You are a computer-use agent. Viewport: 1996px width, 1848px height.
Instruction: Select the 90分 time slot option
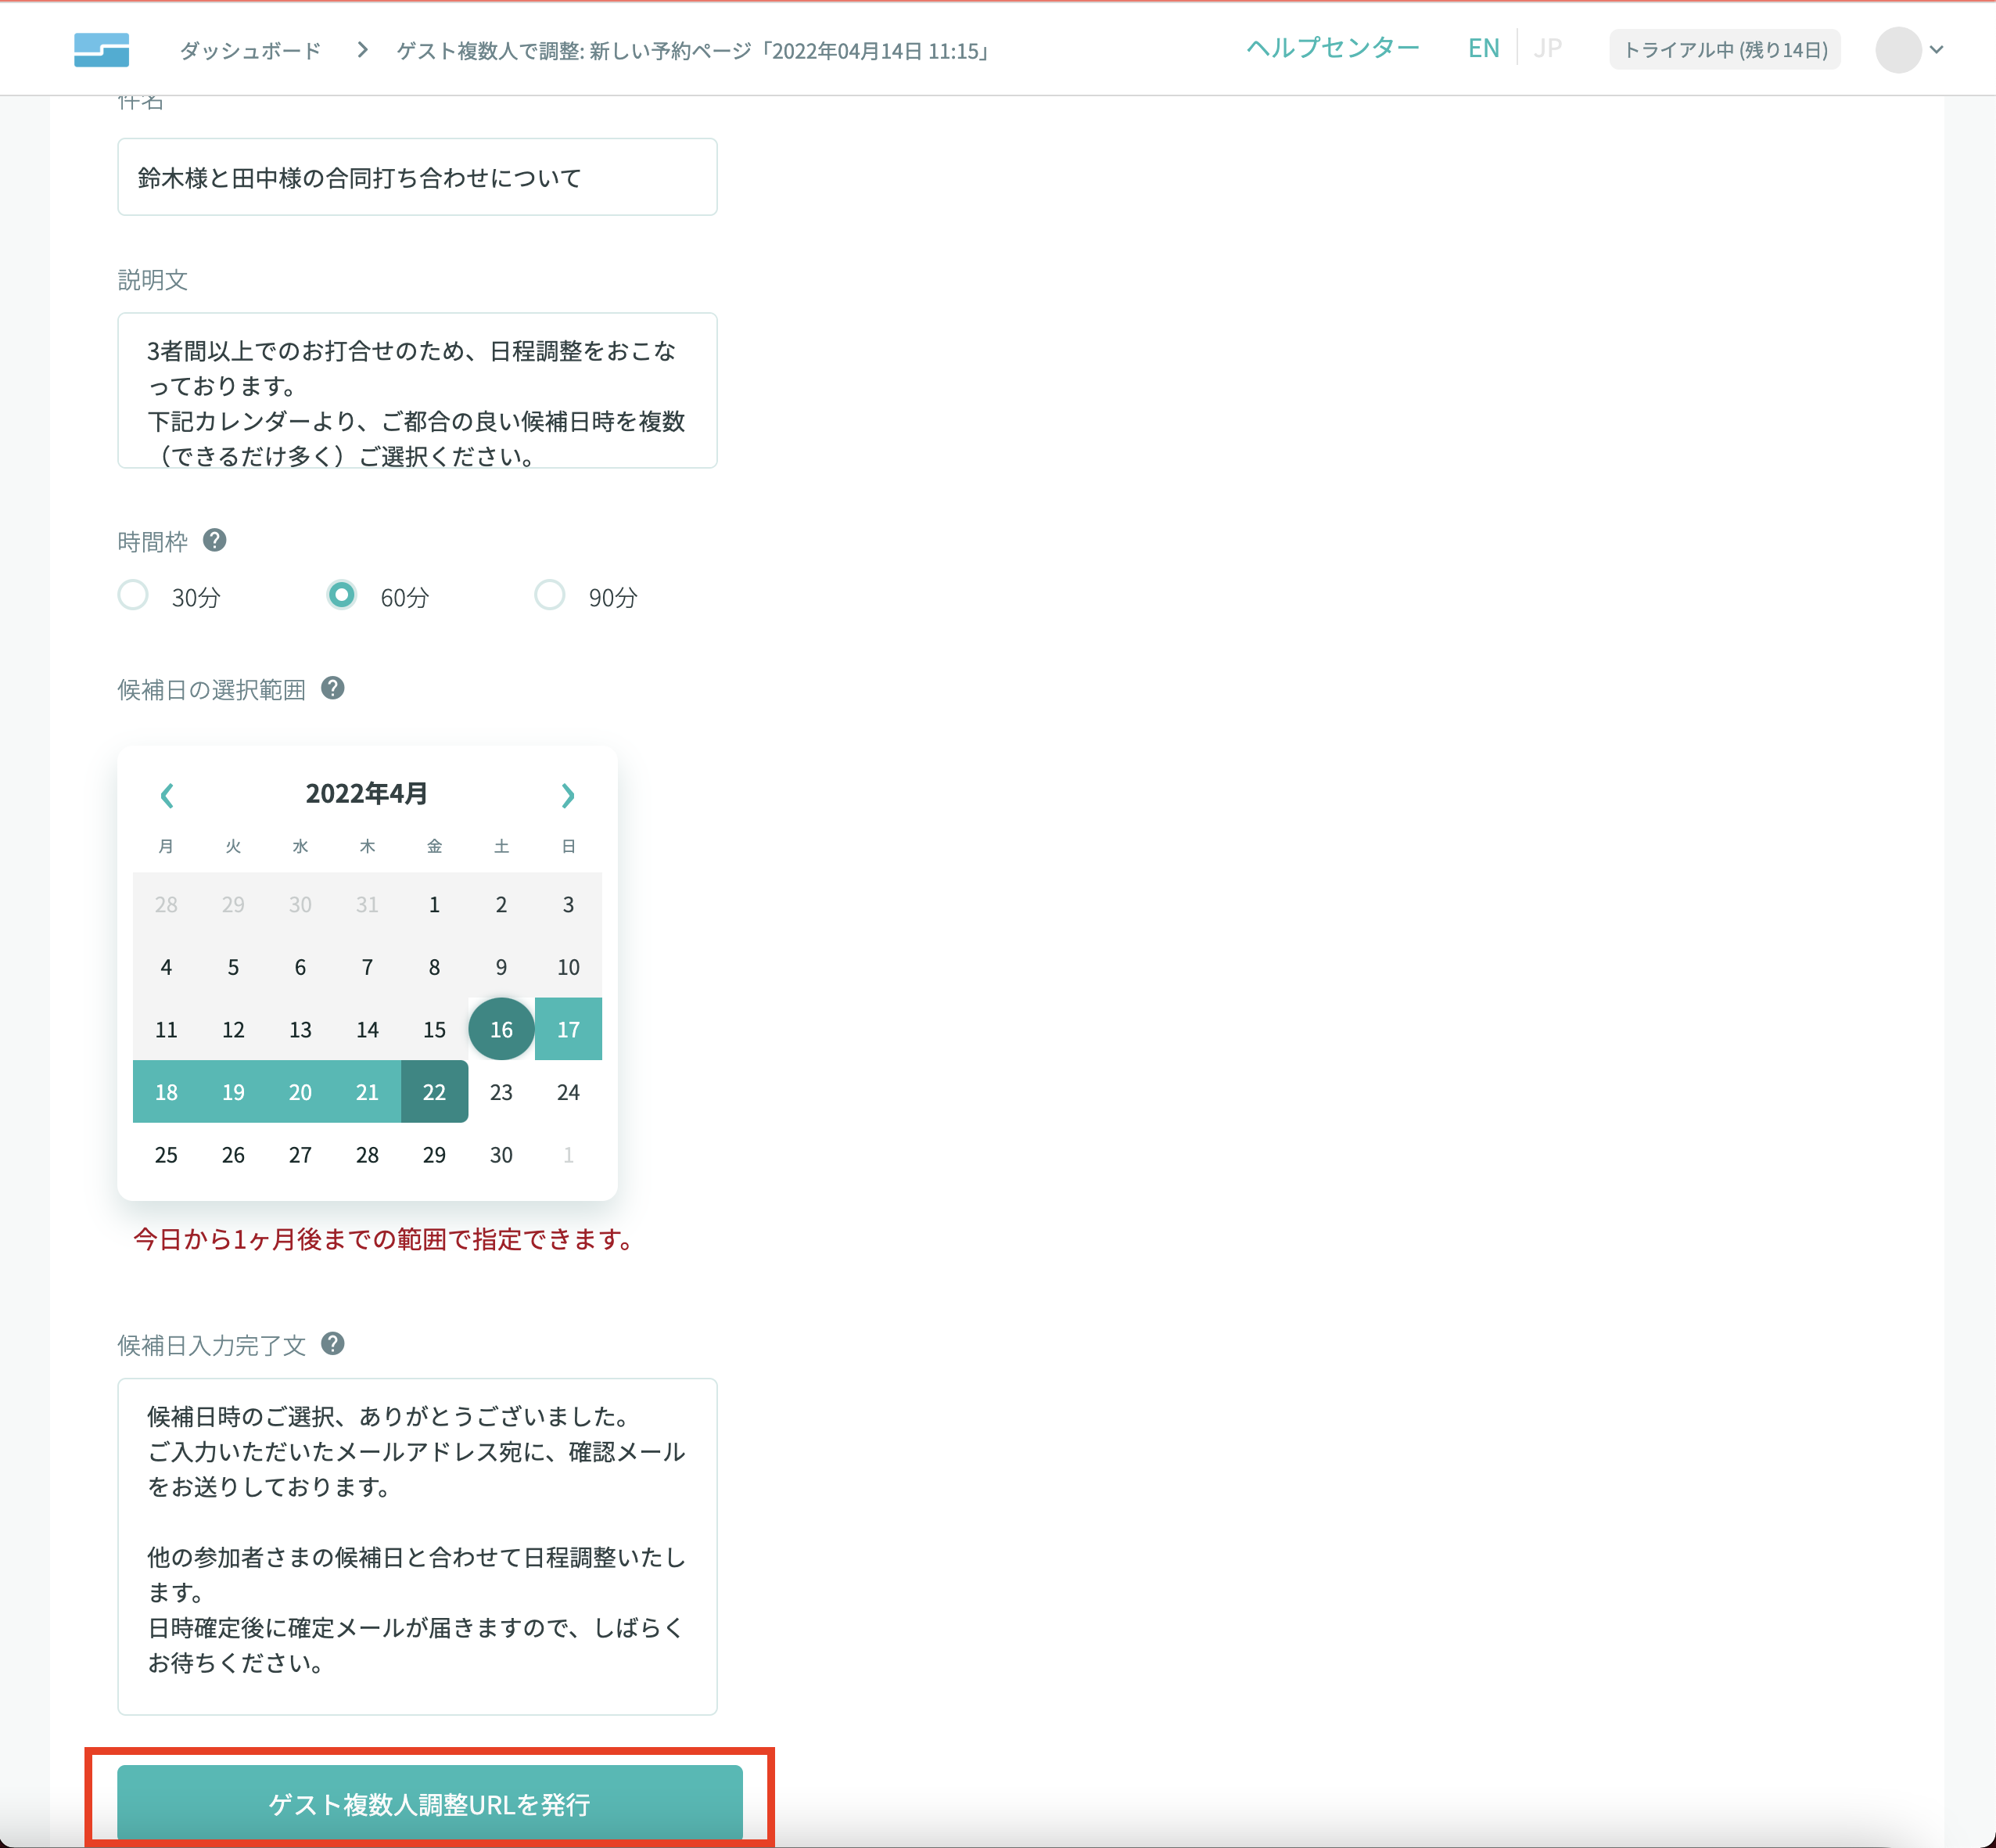click(x=550, y=595)
